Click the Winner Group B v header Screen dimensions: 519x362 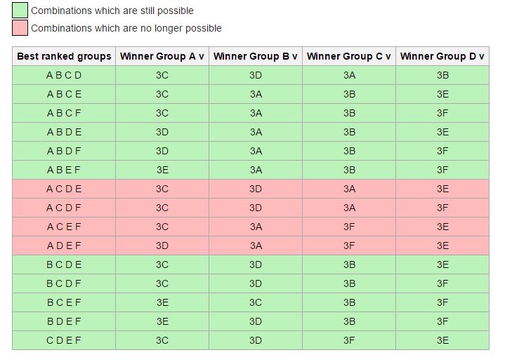tap(256, 56)
